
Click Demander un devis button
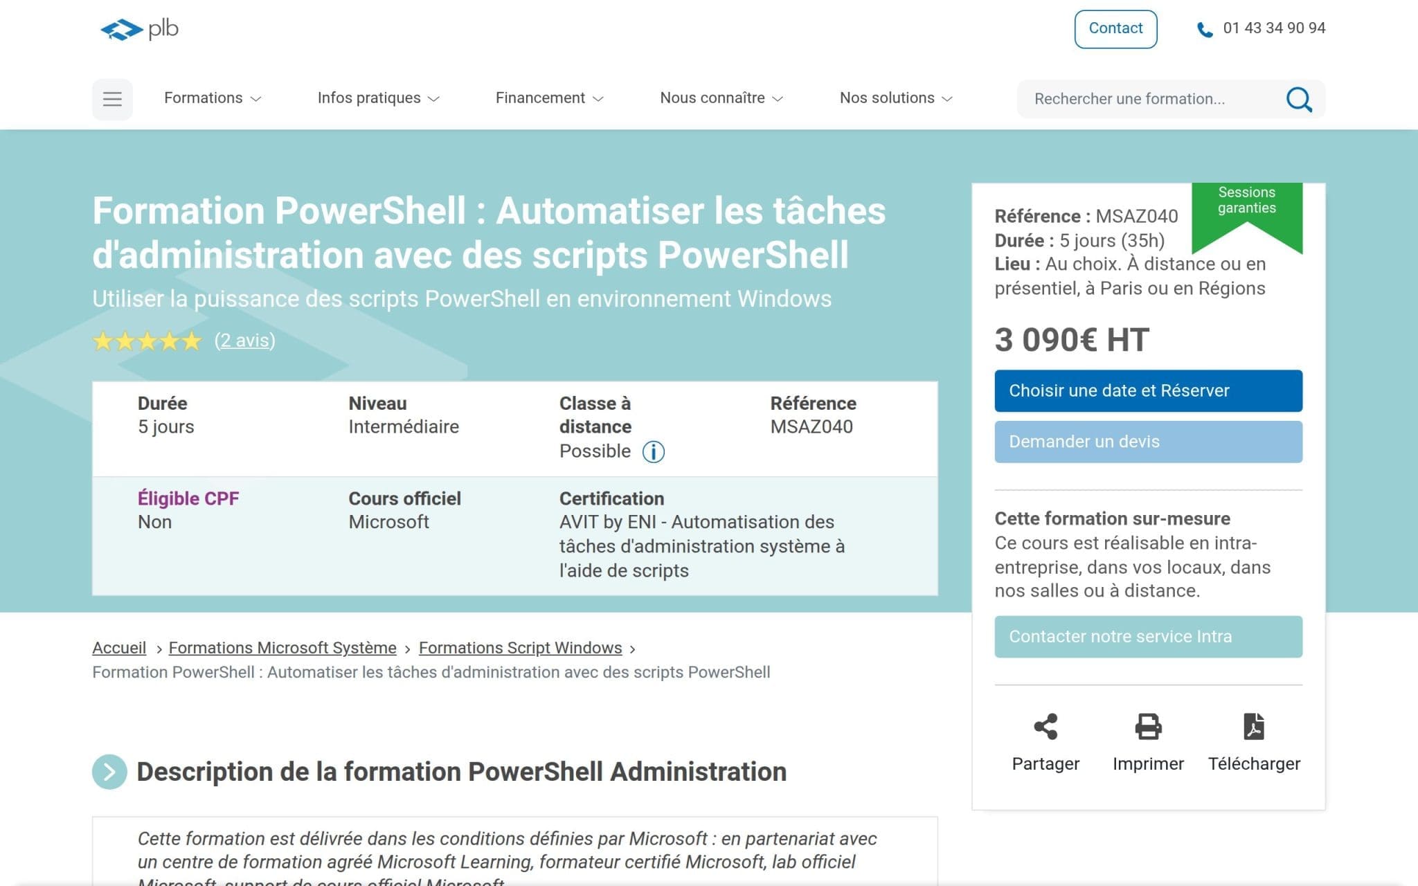[1148, 442]
